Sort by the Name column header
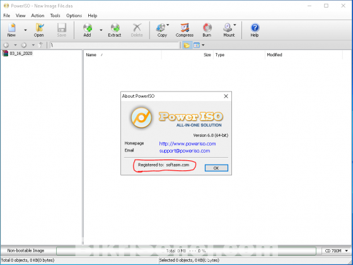The image size is (353, 265). 123,55
